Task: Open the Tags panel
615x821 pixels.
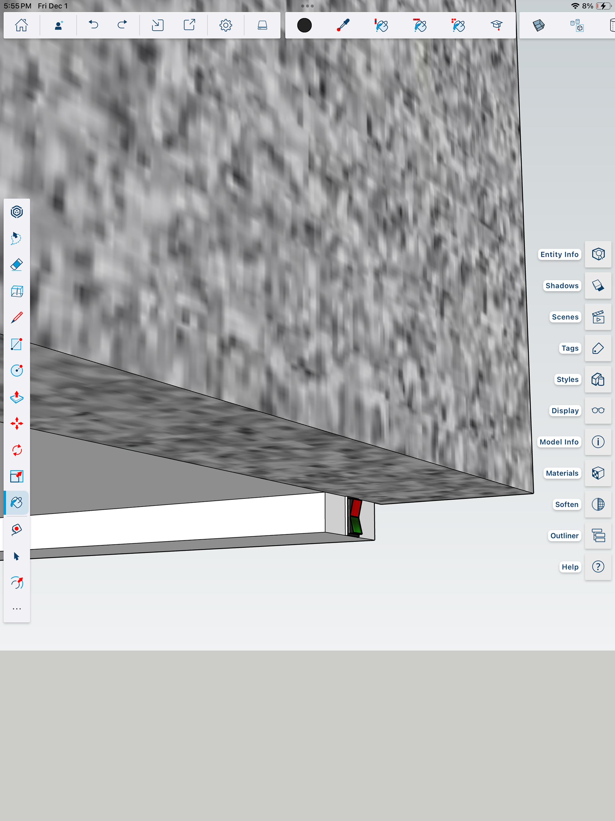Action: pyautogui.click(x=598, y=348)
